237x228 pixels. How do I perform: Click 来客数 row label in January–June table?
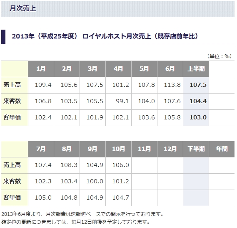(15, 101)
